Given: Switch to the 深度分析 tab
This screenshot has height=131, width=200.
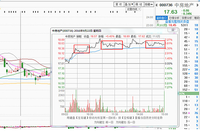Looking at the screenshot, I should [x=187, y=18].
